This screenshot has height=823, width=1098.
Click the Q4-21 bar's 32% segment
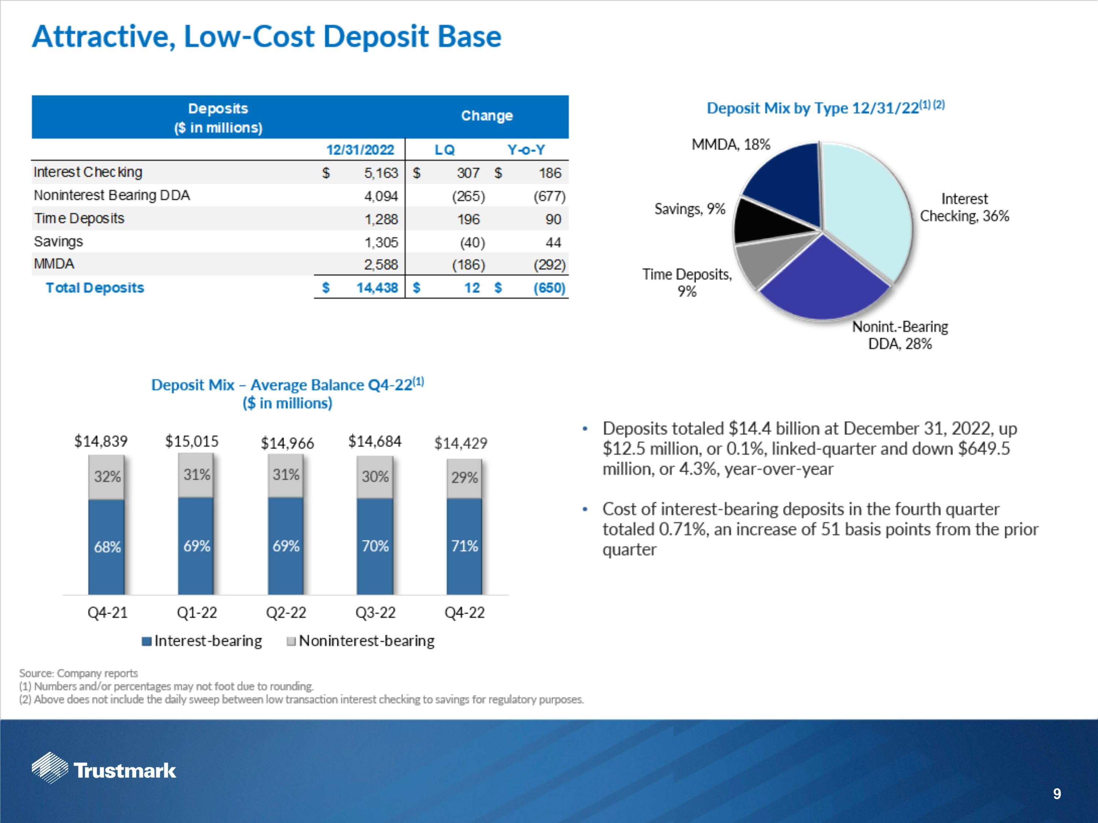click(107, 477)
